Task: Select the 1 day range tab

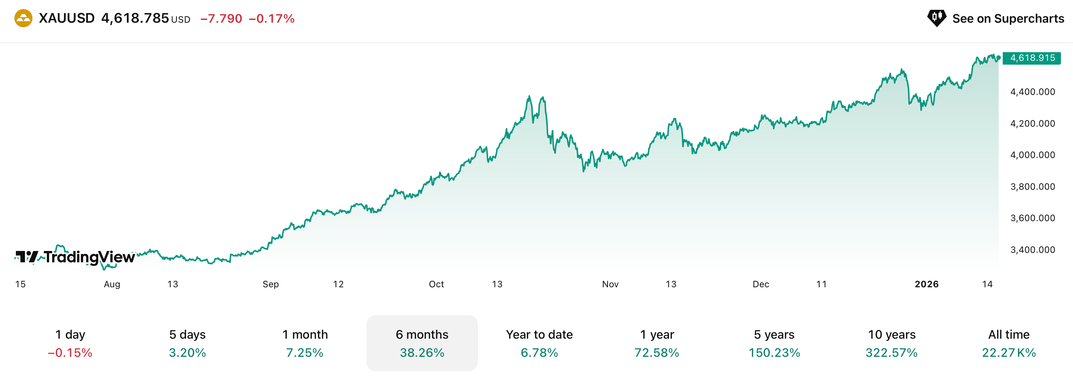Action: tap(70, 343)
